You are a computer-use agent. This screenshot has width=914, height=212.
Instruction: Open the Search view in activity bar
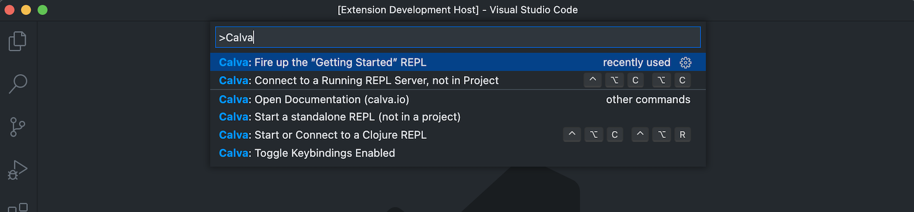pyautogui.click(x=18, y=84)
